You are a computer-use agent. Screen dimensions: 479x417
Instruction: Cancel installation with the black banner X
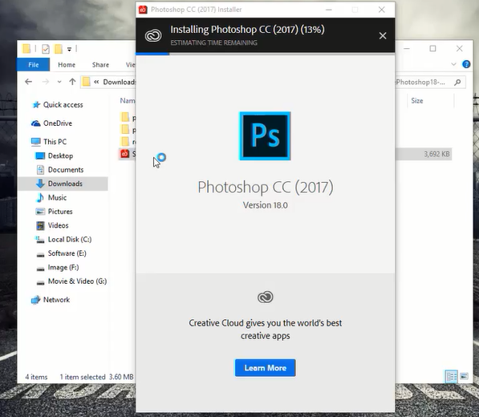point(383,36)
